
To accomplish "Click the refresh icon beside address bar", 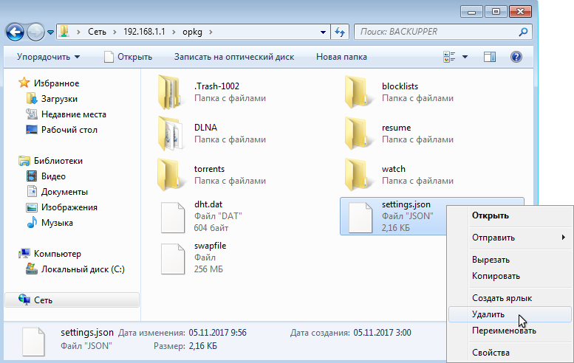I will (x=340, y=32).
